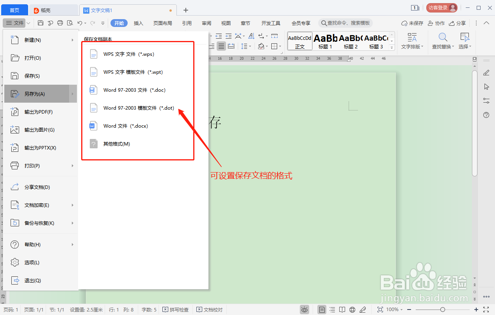This screenshot has width=495, height=315.
Task: Select 输出为PDF(F) menu item
Action: click(40, 112)
